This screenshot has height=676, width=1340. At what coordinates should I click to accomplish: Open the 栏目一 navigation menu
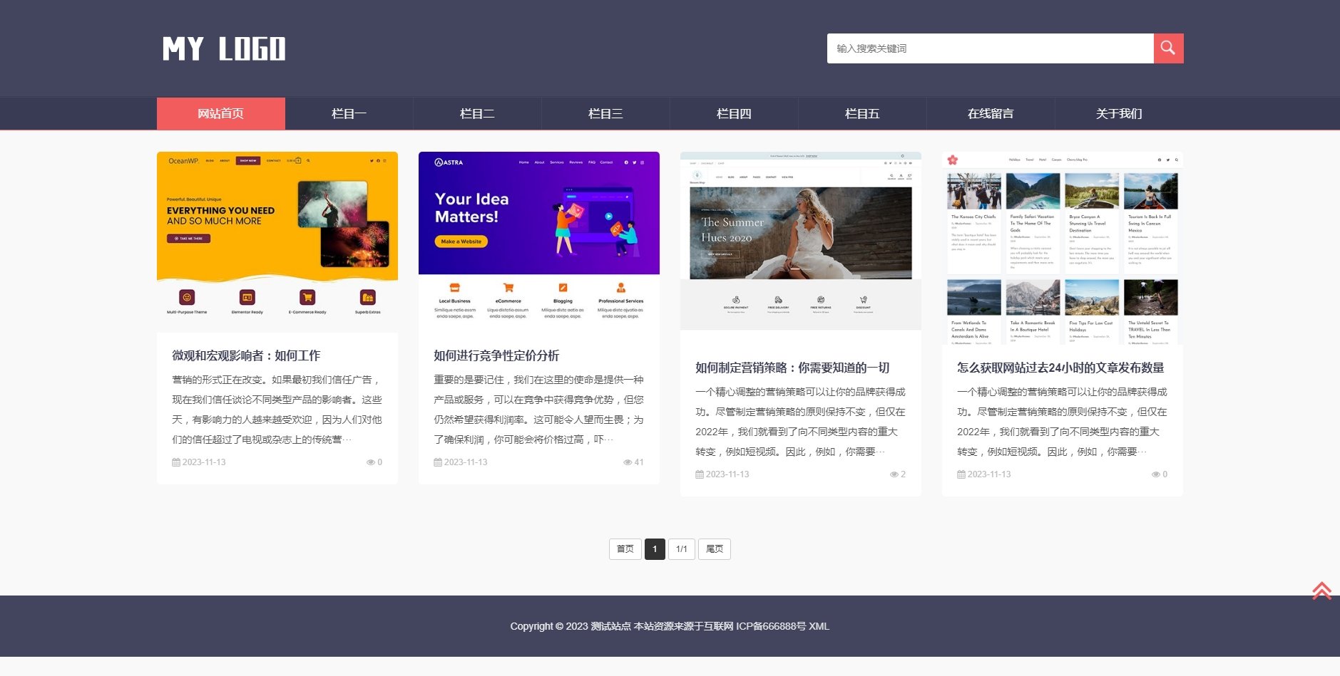coord(349,113)
